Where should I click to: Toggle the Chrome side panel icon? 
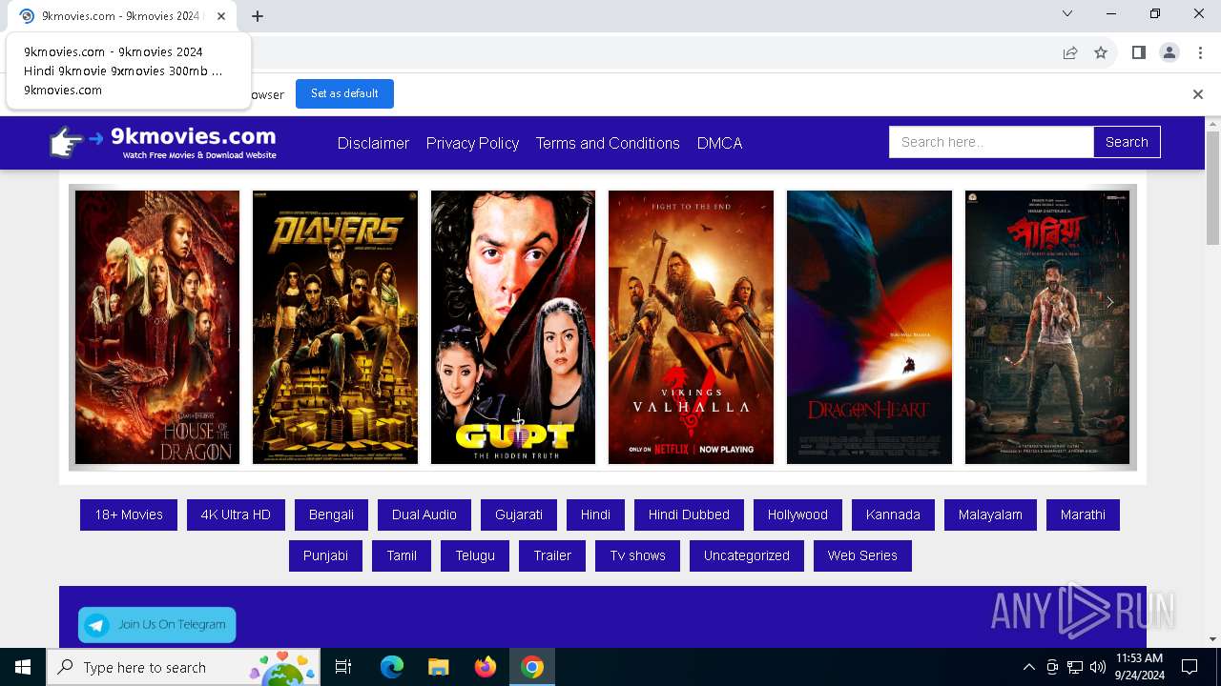pos(1139,53)
